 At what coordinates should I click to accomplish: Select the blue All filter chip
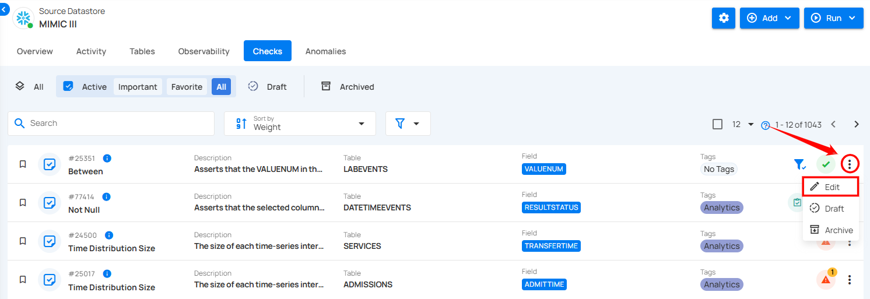(222, 87)
